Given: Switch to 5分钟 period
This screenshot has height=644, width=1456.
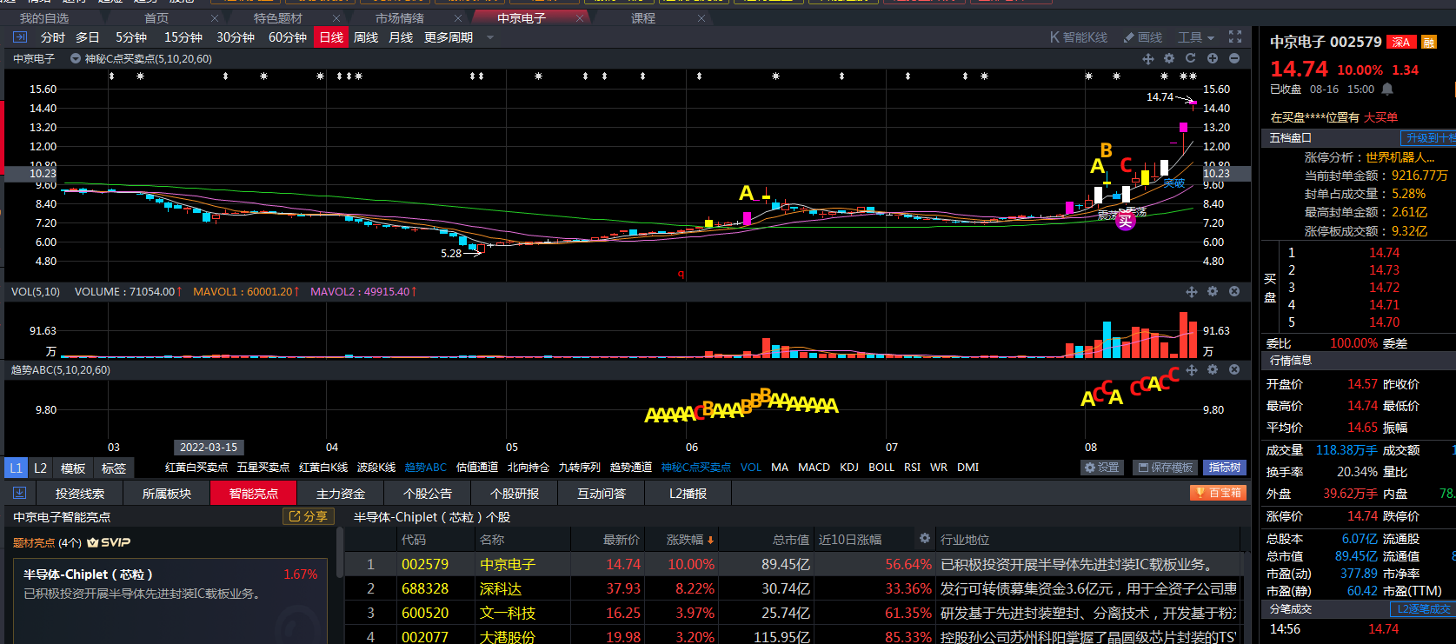Looking at the screenshot, I should (131, 37).
